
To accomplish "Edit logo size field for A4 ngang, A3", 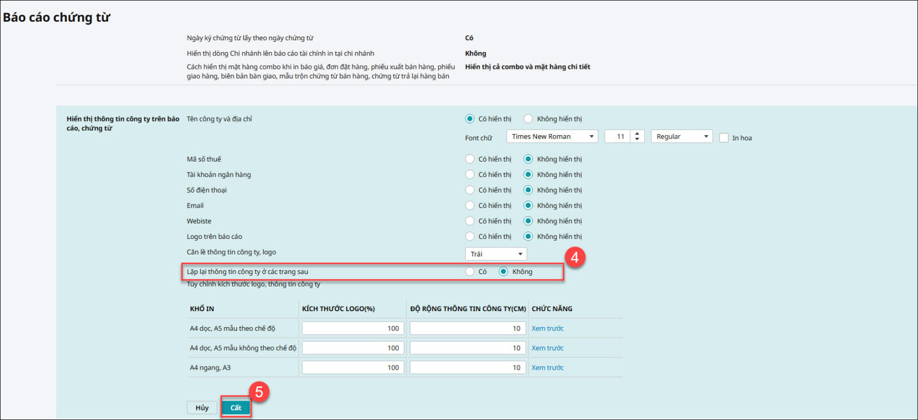I will (x=353, y=367).
